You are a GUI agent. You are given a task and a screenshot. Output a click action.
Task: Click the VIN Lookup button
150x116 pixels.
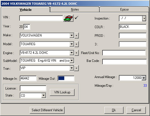(62, 92)
